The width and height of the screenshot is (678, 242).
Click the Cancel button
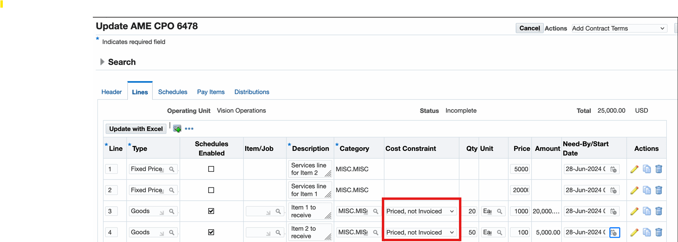point(529,28)
